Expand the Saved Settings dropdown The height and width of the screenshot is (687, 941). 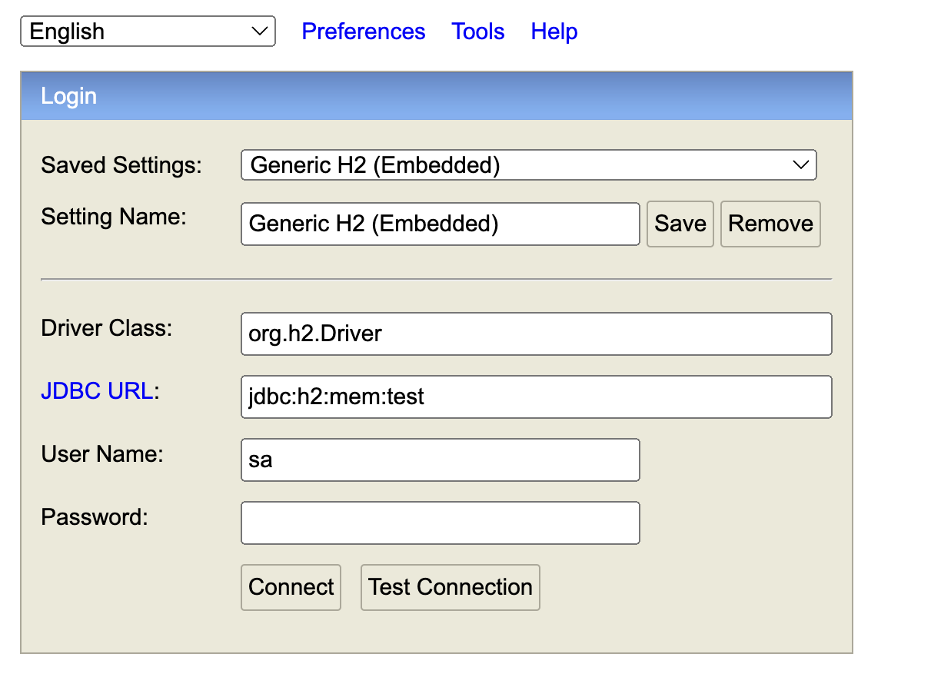pyautogui.click(x=529, y=165)
